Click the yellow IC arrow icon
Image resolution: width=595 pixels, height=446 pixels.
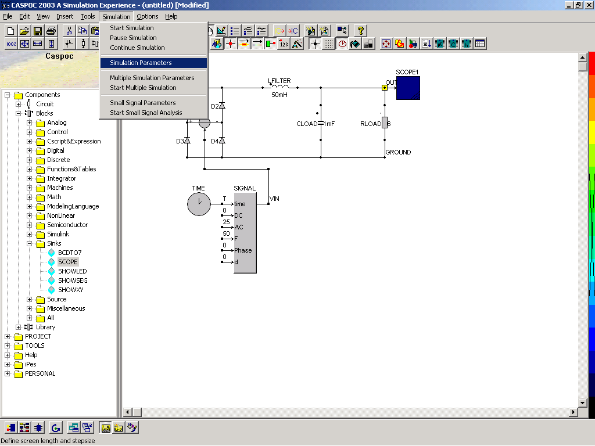[x=279, y=31]
